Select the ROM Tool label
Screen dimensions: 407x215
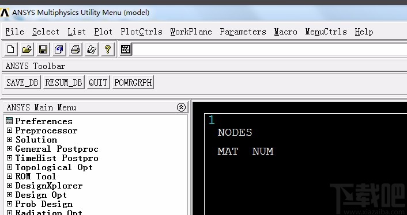(x=36, y=176)
